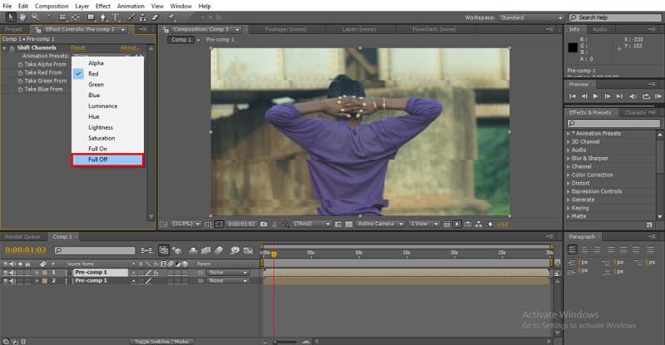665x345 pixels.
Task: Jump to first frame in Preview panel
Action: coord(573,96)
